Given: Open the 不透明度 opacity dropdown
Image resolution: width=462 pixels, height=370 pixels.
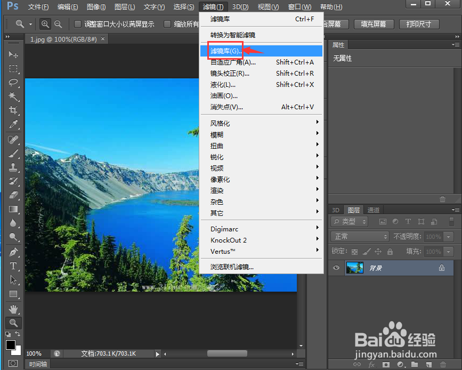Looking at the screenshot, I should [448, 236].
